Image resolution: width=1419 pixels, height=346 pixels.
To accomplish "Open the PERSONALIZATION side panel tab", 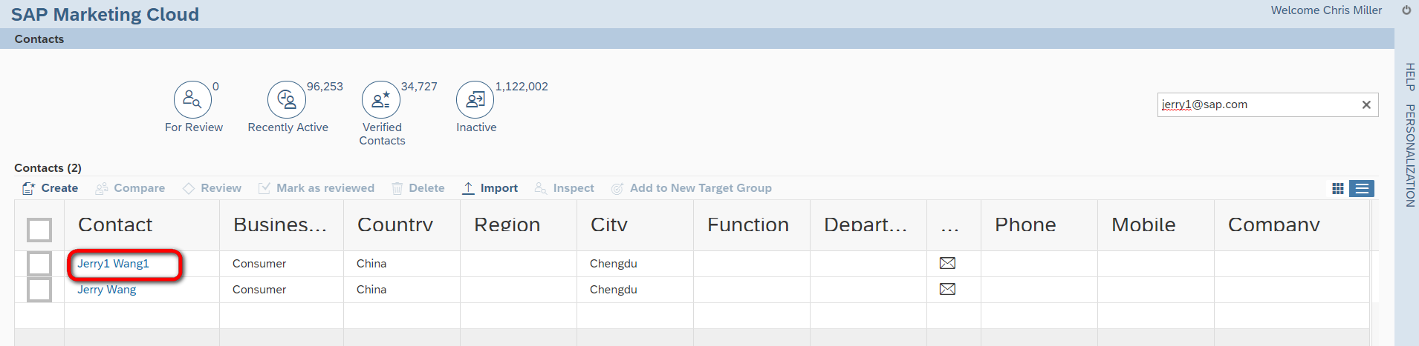I will pyautogui.click(x=1409, y=156).
